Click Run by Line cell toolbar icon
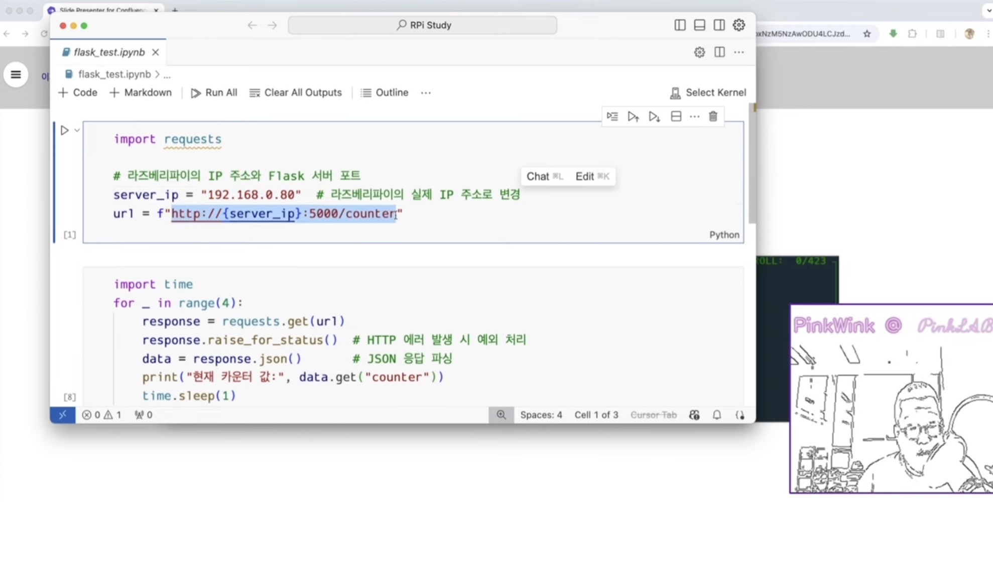 (612, 117)
